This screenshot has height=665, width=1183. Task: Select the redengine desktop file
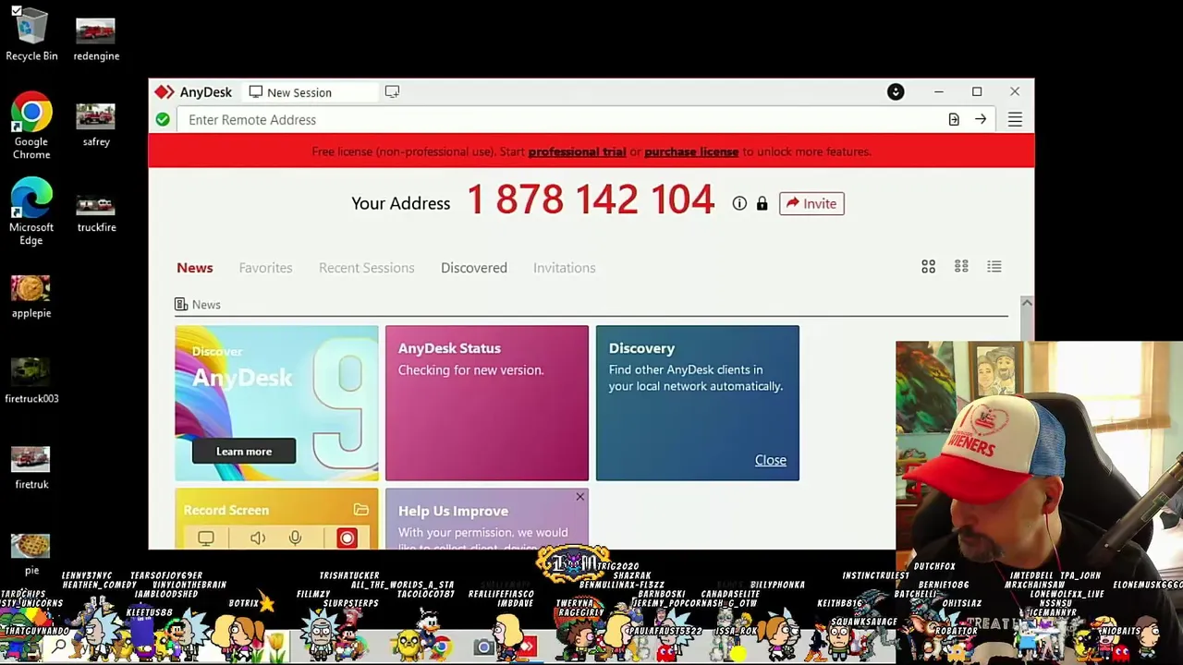96,39
